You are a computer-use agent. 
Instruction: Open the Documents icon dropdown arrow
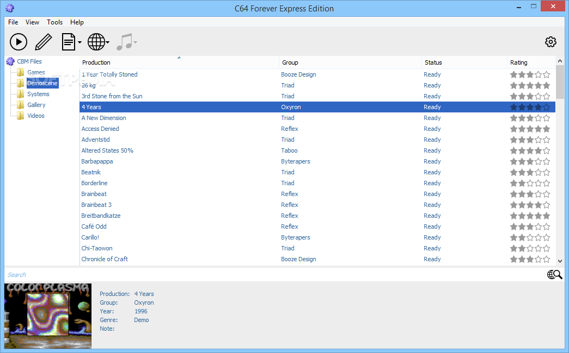pyautogui.click(x=79, y=42)
